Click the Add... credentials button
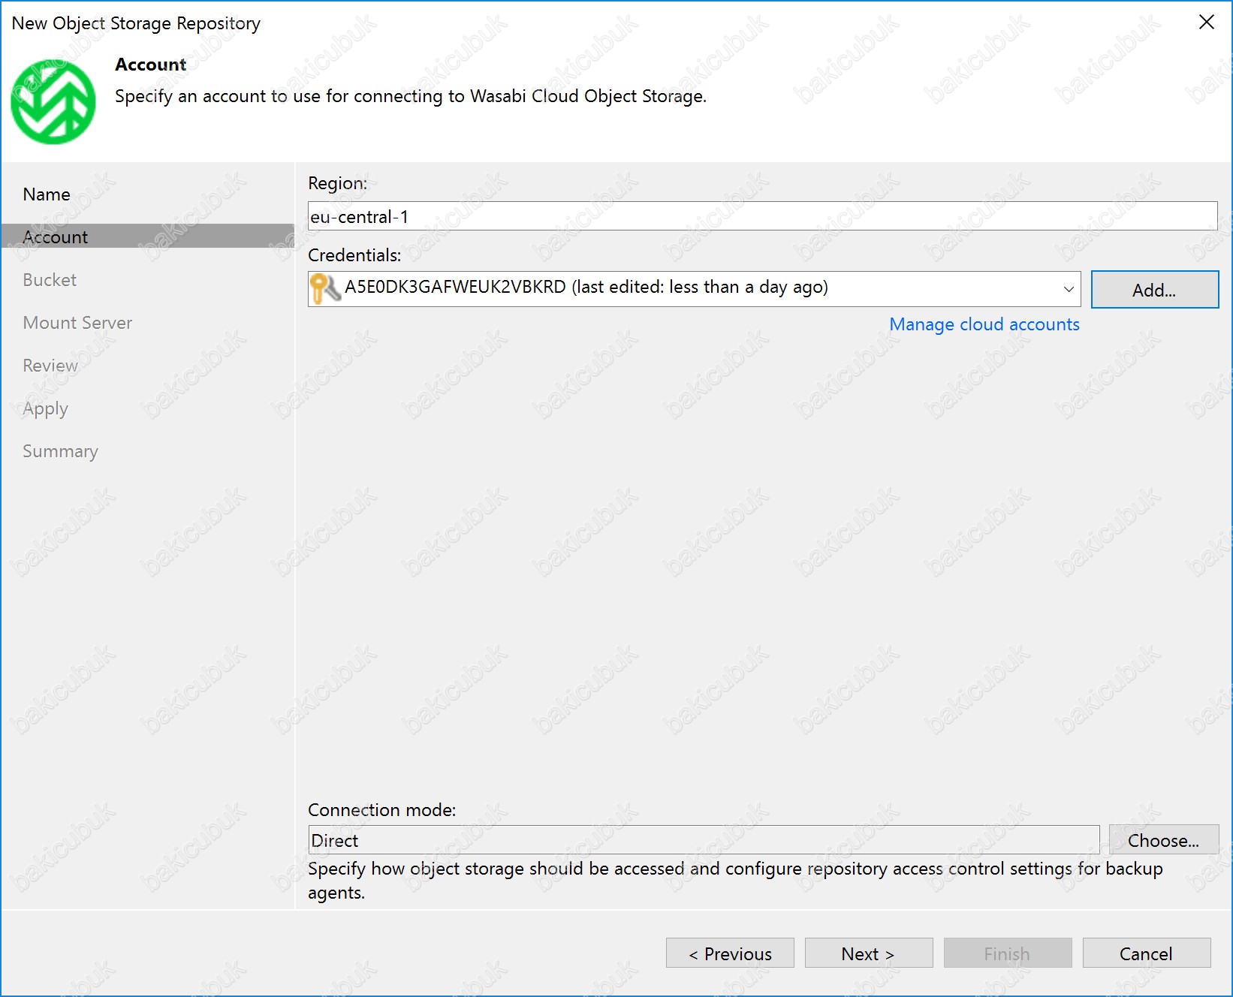Viewport: 1233px width, 997px height. click(1154, 290)
